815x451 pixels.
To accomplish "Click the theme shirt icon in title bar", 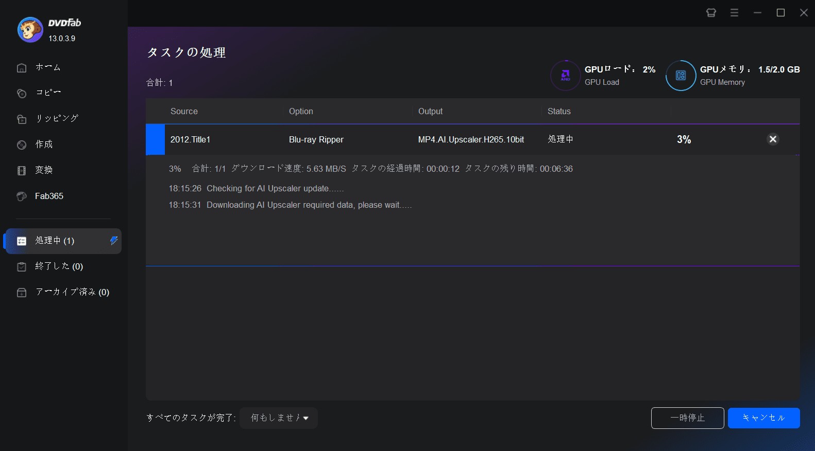I will (711, 13).
